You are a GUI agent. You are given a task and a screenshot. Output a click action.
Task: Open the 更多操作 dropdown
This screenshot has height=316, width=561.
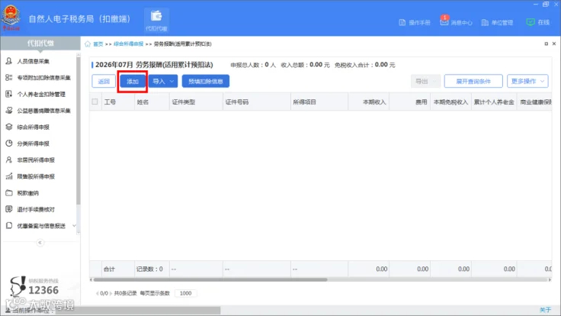527,82
